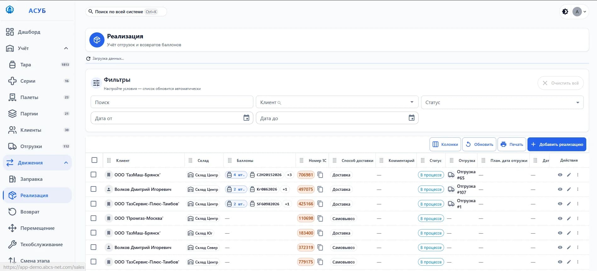The image size is (597, 271).
Task: Open calendar picker for Дата до
Action: click(412, 118)
